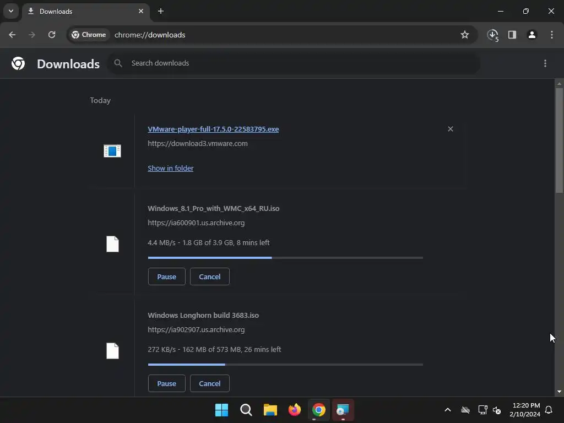Click the text https://ia902907.us.archive.org
The width and height of the screenshot is (564, 423).
197,330
